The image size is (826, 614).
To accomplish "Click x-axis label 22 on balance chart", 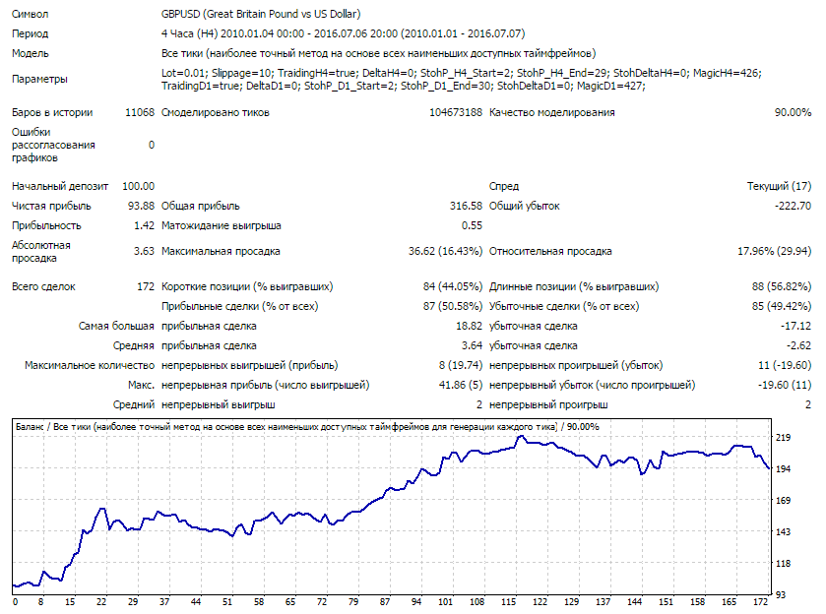I will 101,602.
